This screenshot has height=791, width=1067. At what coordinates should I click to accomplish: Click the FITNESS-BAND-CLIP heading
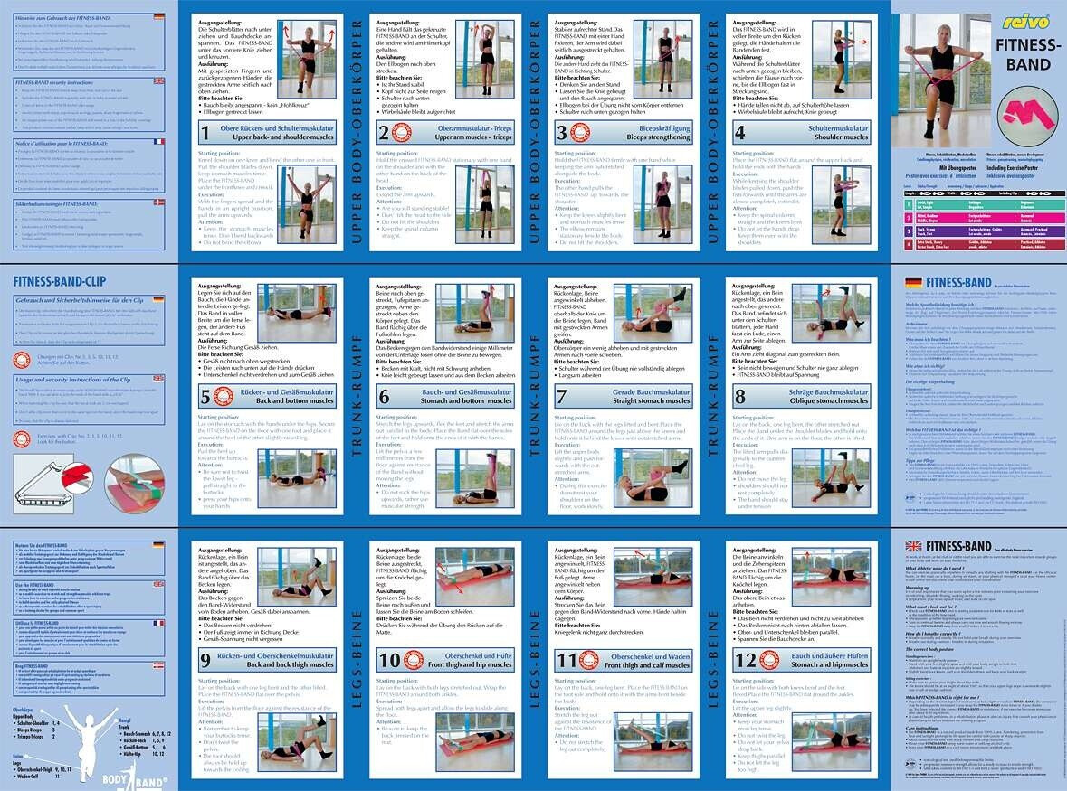pyautogui.click(x=52, y=280)
